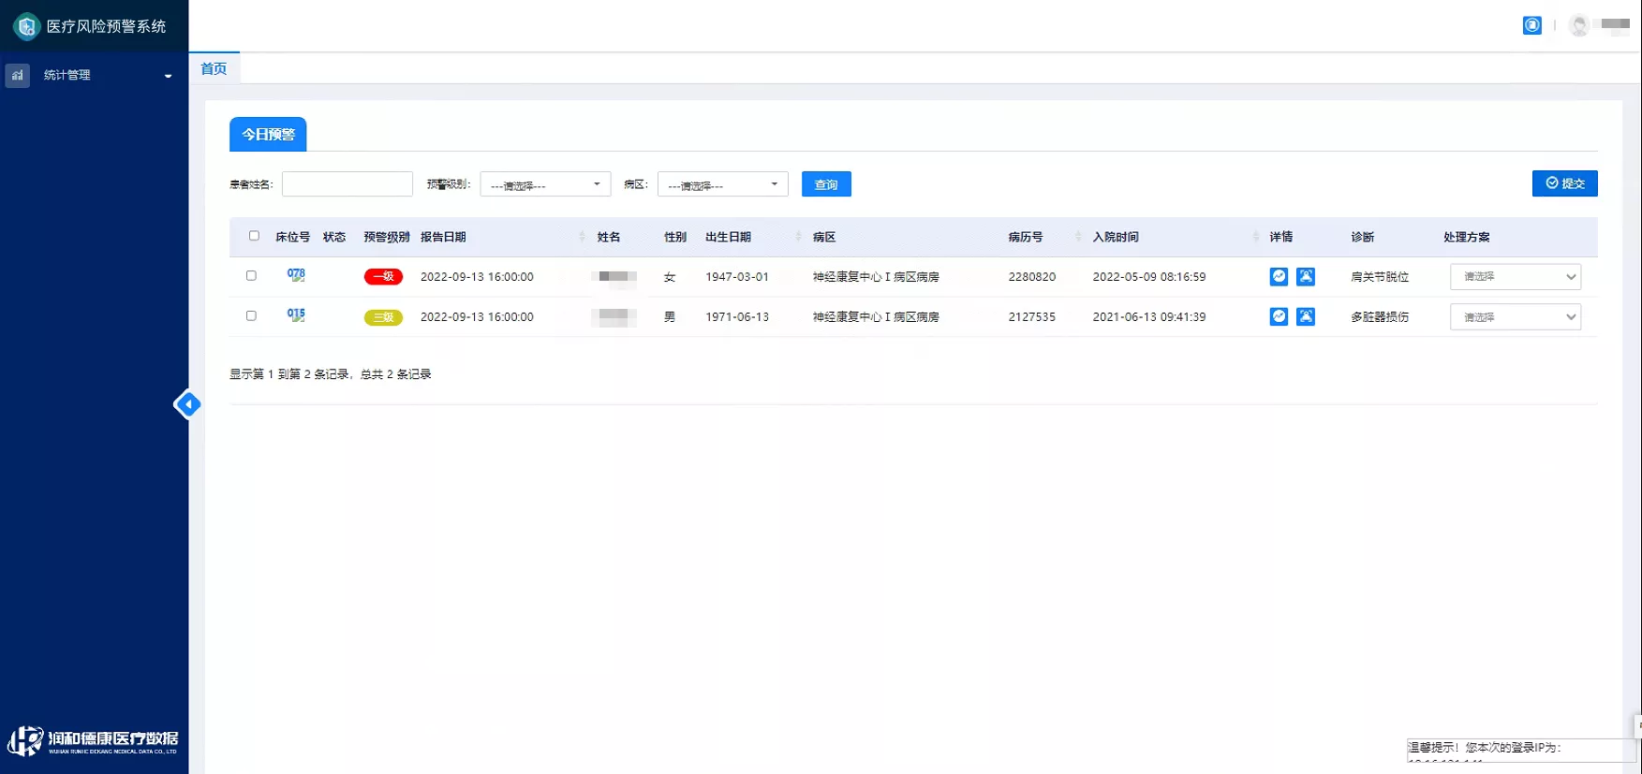Open chart detail icon for record 2280820
The image size is (1642, 774).
tap(1279, 276)
